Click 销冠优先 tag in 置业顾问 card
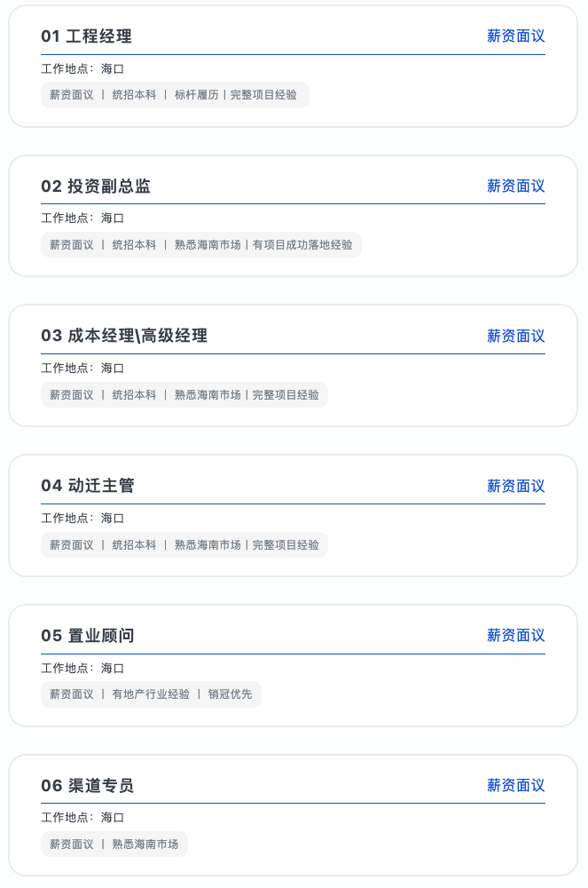588x888 pixels. coord(230,694)
